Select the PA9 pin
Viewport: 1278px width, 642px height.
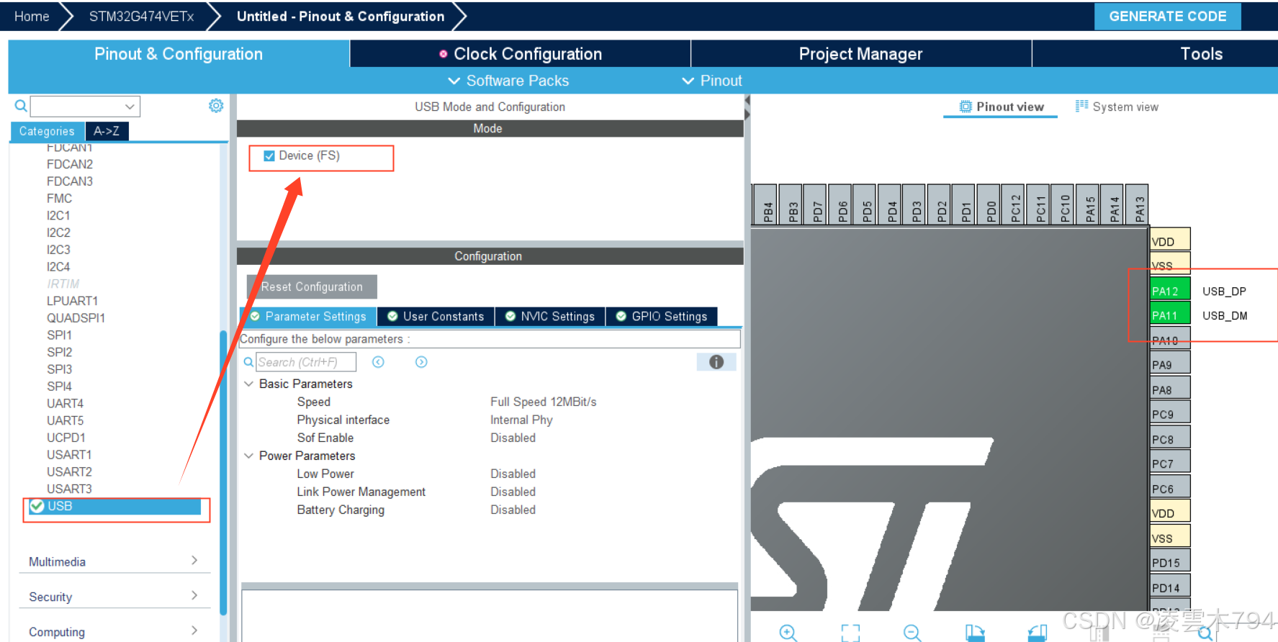[1170, 363]
